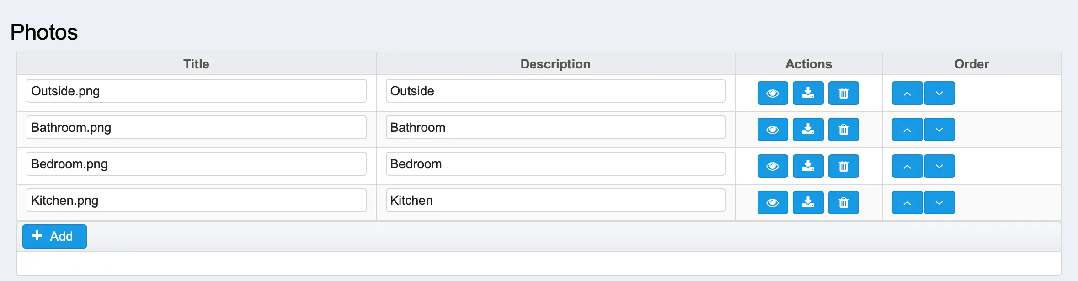1078x281 pixels.
Task: Edit the Outside.png title field
Action: tap(197, 91)
